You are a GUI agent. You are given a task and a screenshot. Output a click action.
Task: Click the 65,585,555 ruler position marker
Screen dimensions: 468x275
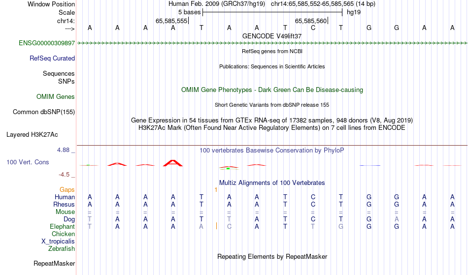(x=171, y=21)
